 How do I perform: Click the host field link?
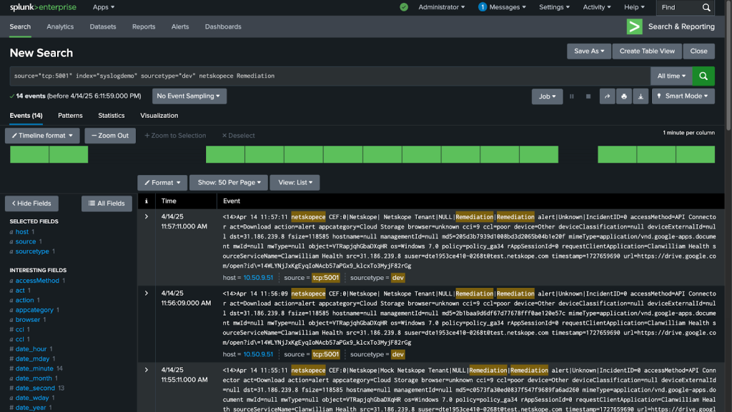[22, 231]
